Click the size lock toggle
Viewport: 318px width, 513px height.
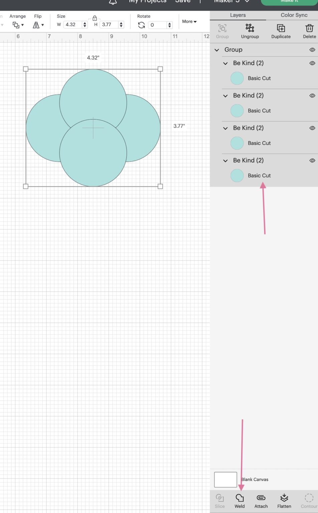[x=95, y=18]
